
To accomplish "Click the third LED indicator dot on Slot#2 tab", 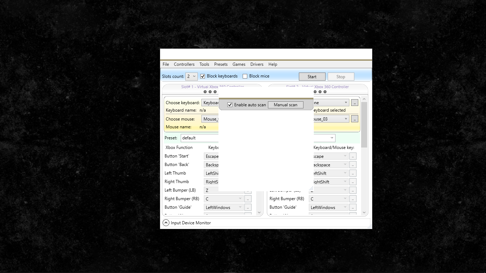I will [x=324, y=92].
